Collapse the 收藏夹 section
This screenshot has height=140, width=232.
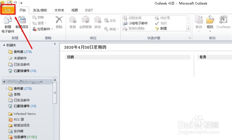click(4, 45)
